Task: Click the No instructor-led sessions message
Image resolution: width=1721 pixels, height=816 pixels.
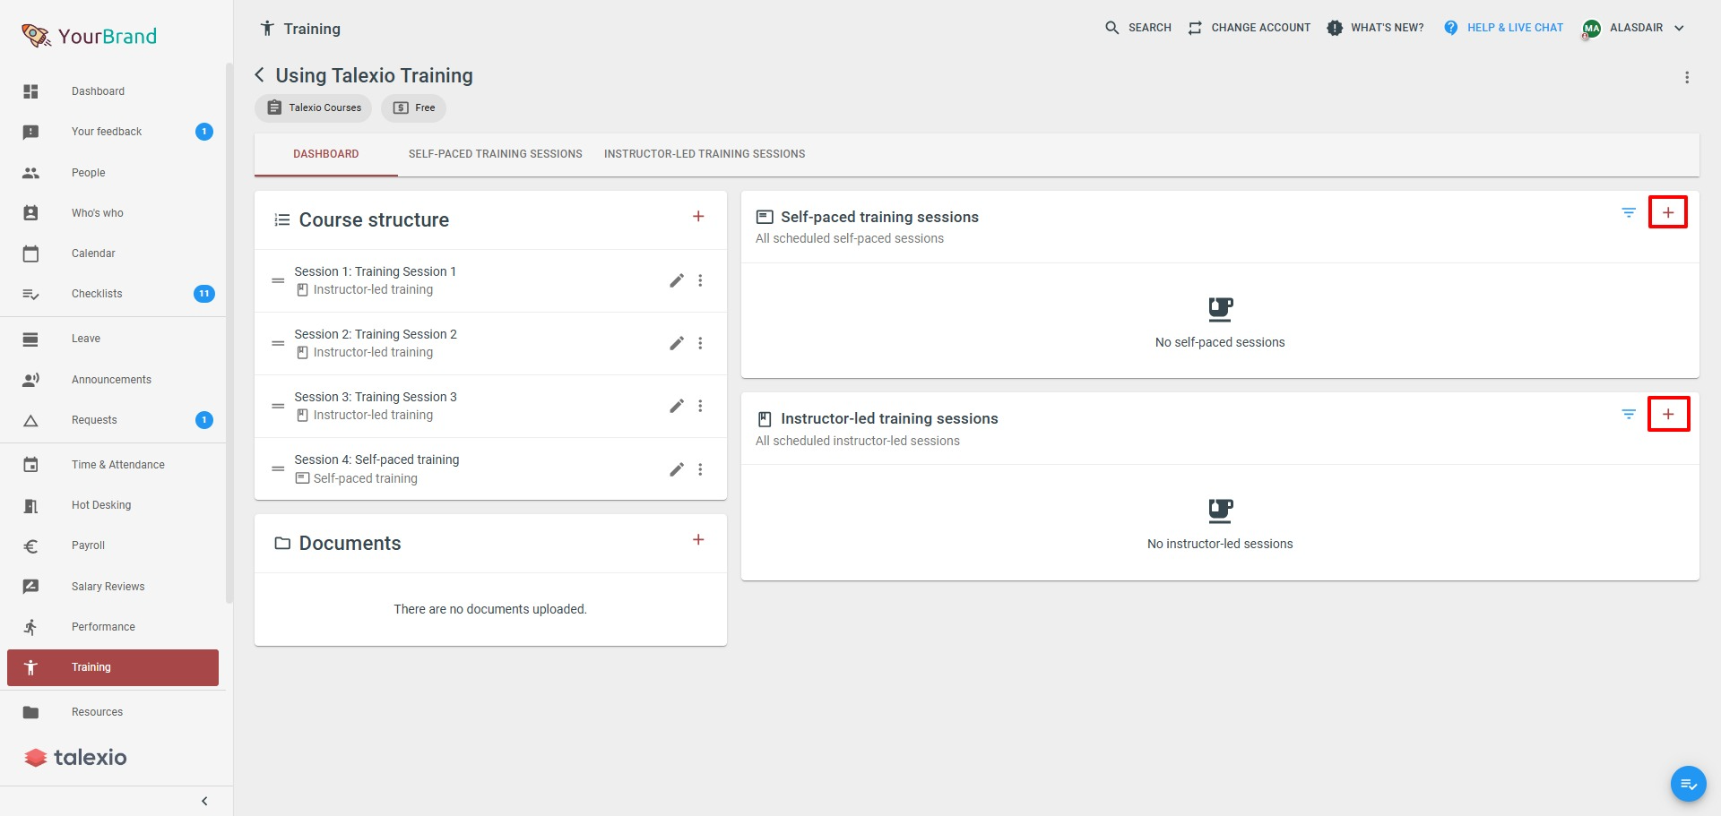Action: click(1220, 544)
